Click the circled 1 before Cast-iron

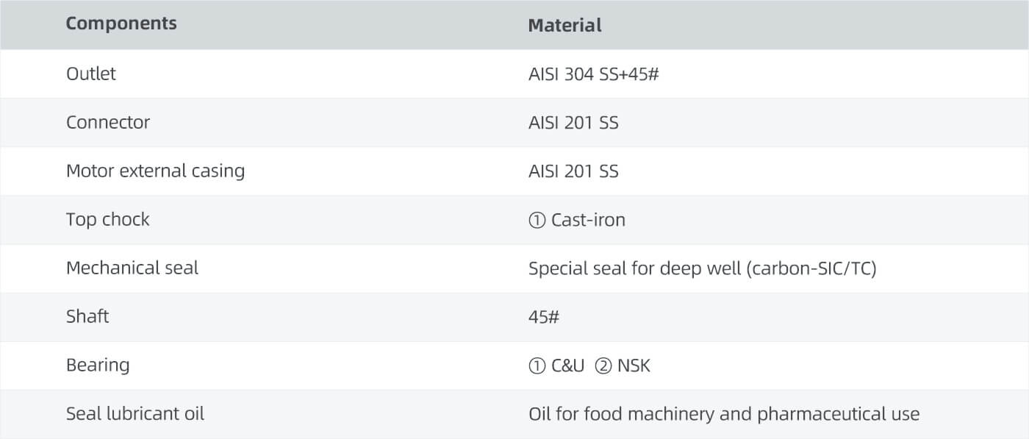[537, 220]
